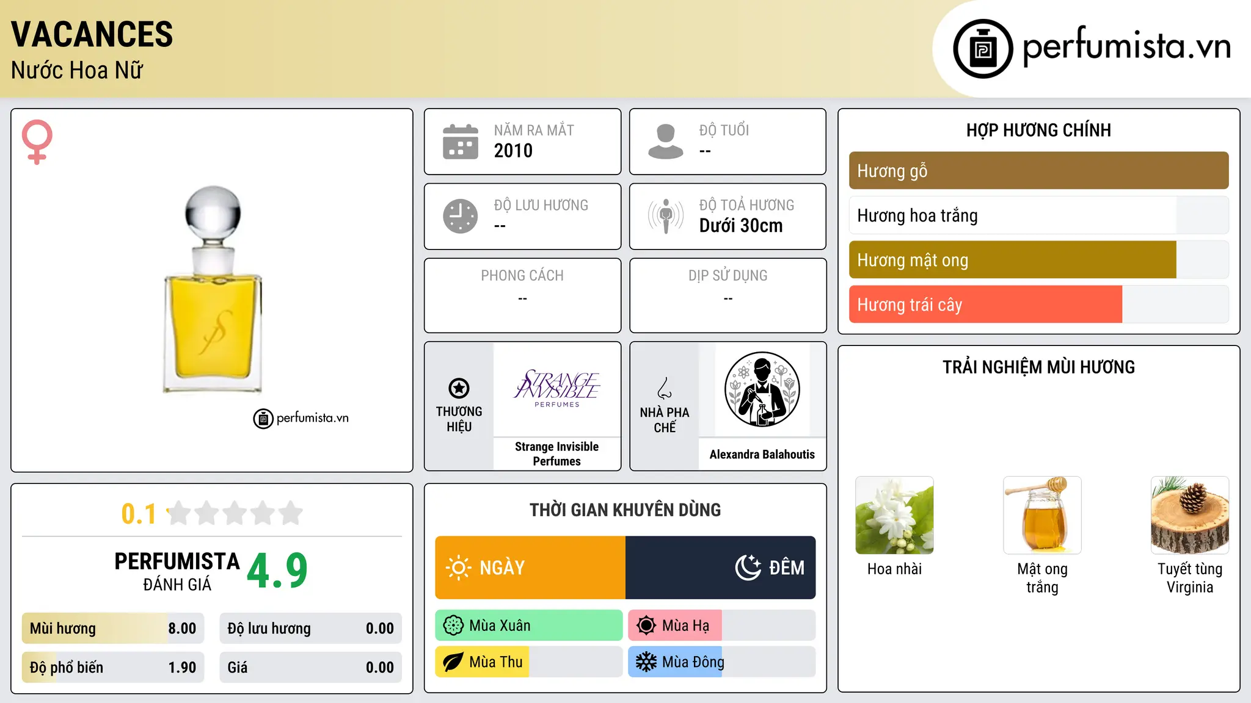This screenshot has width=1251, height=703.
Task: Click the launch year 2010
Action: pos(513,151)
